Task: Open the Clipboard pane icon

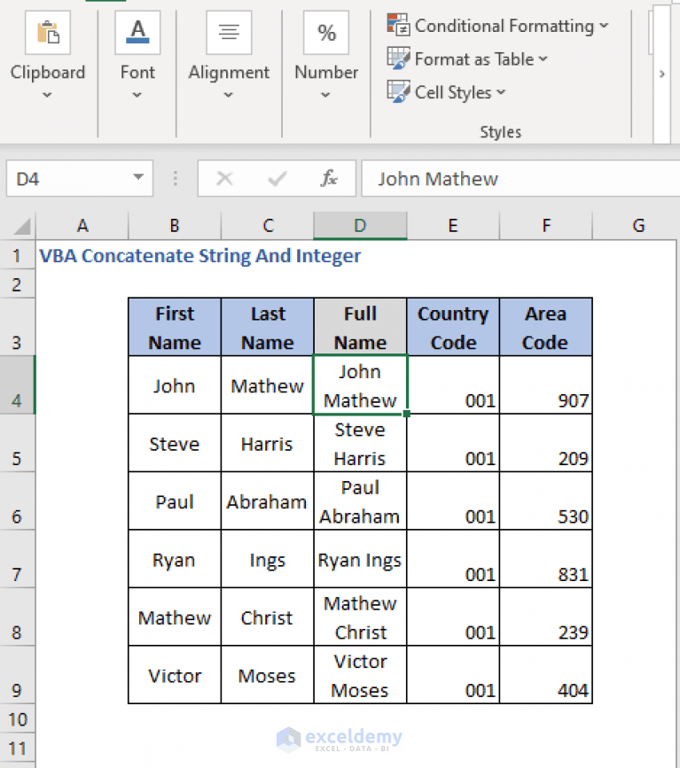Action: (48, 32)
